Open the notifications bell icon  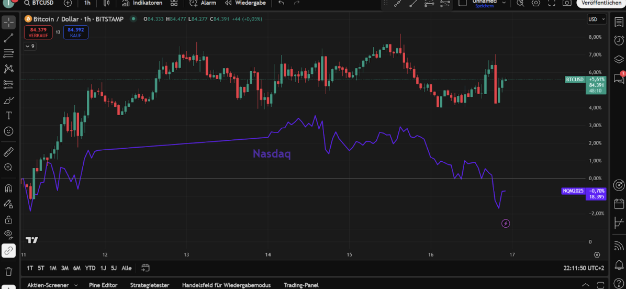pyautogui.click(x=619, y=264)
